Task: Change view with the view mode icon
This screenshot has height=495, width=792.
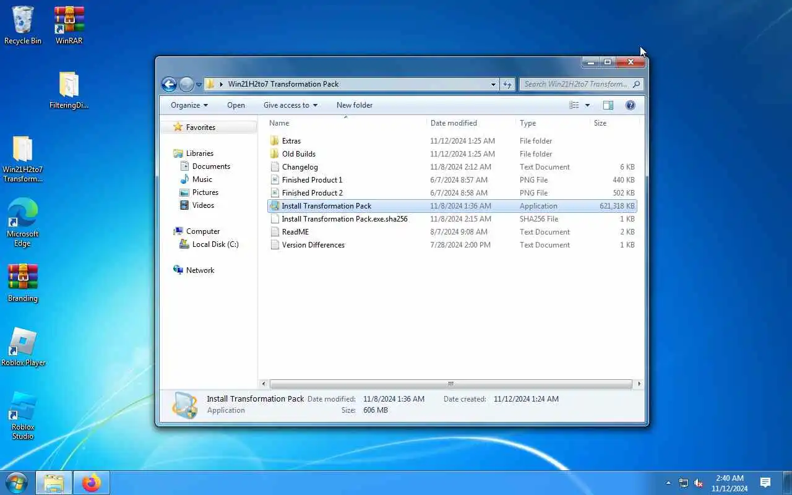Action: (574, 105)
